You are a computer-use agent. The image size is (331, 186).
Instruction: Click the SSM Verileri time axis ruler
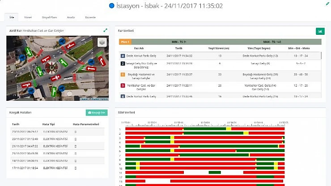(205, 124)
